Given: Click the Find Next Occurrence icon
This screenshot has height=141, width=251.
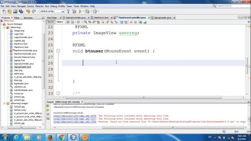Looking at the screenshot, I should tap(94, 22).
